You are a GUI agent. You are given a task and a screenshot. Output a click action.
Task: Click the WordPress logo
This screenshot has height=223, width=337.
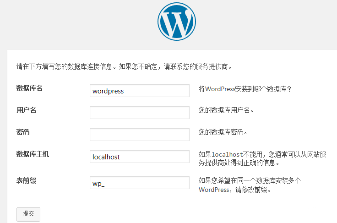coord(176,21)
